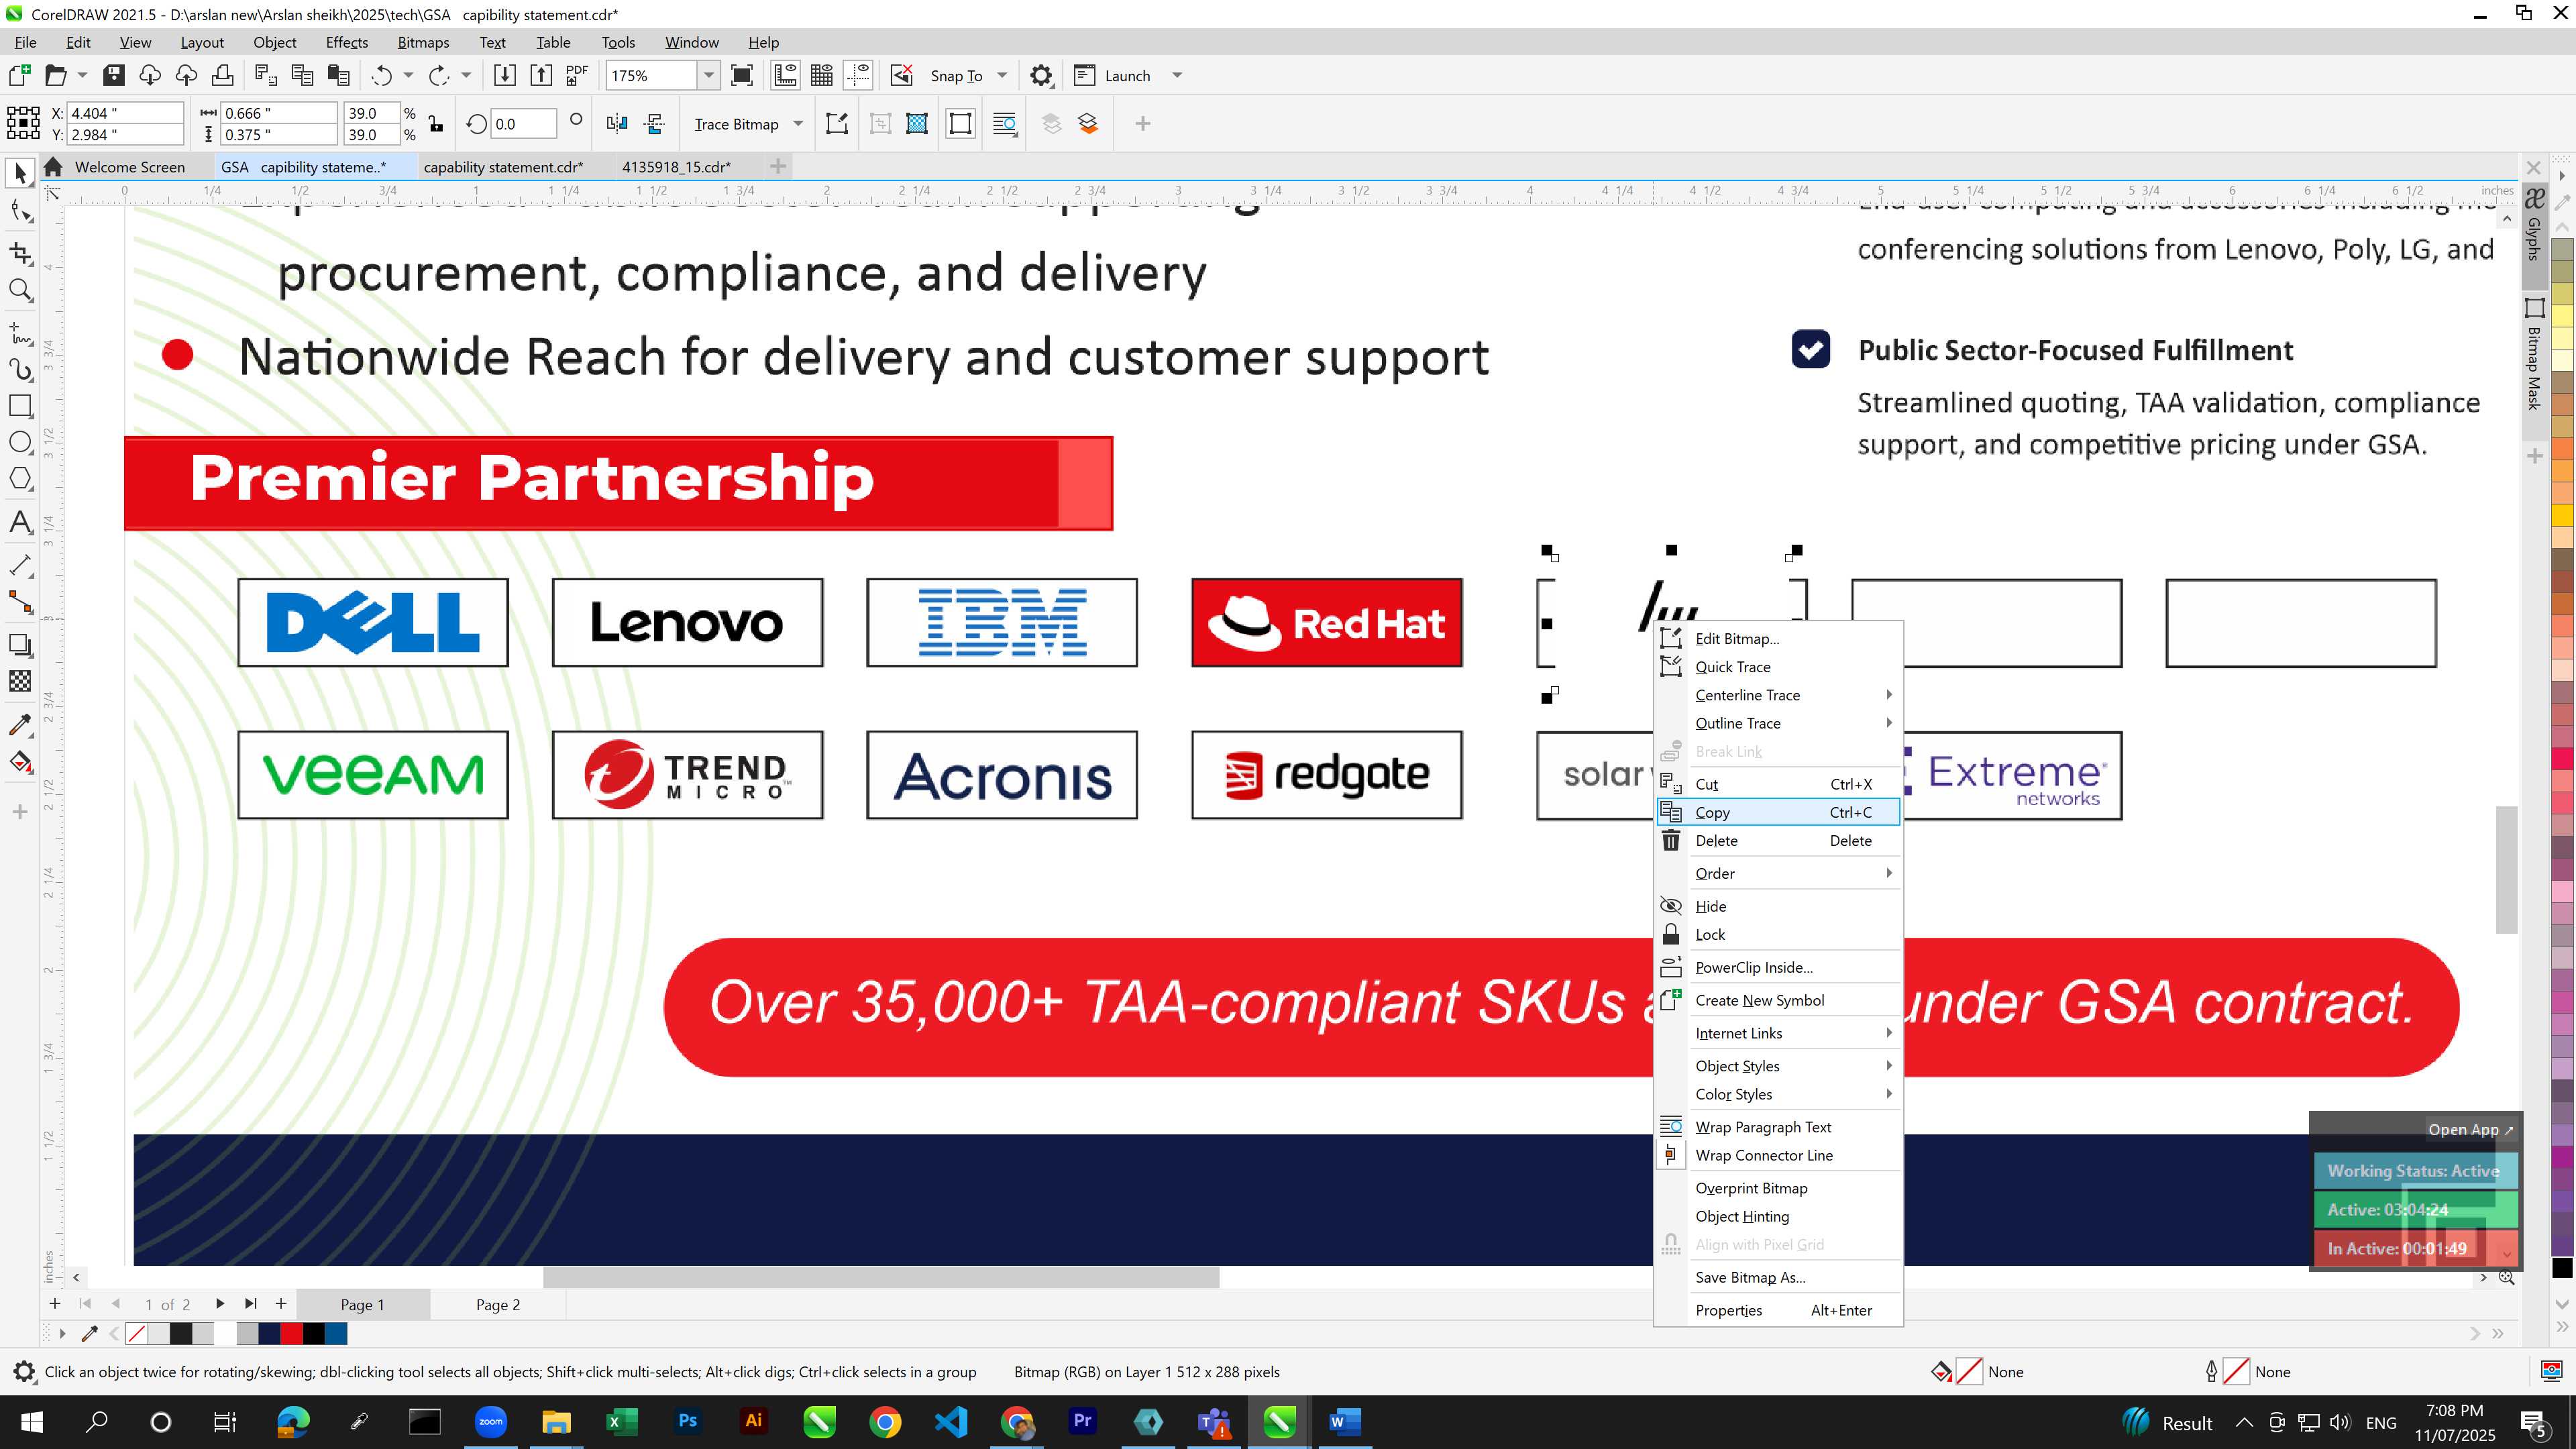The height and width of the screenshot is (1449, 2576).
Task: Toggle the lock ratio padlock
Action: click(x=436, y=124)
